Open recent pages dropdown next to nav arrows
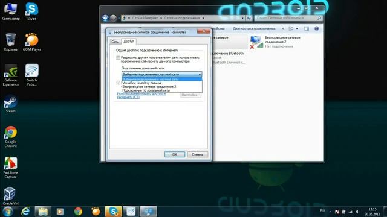 (119, 18)
